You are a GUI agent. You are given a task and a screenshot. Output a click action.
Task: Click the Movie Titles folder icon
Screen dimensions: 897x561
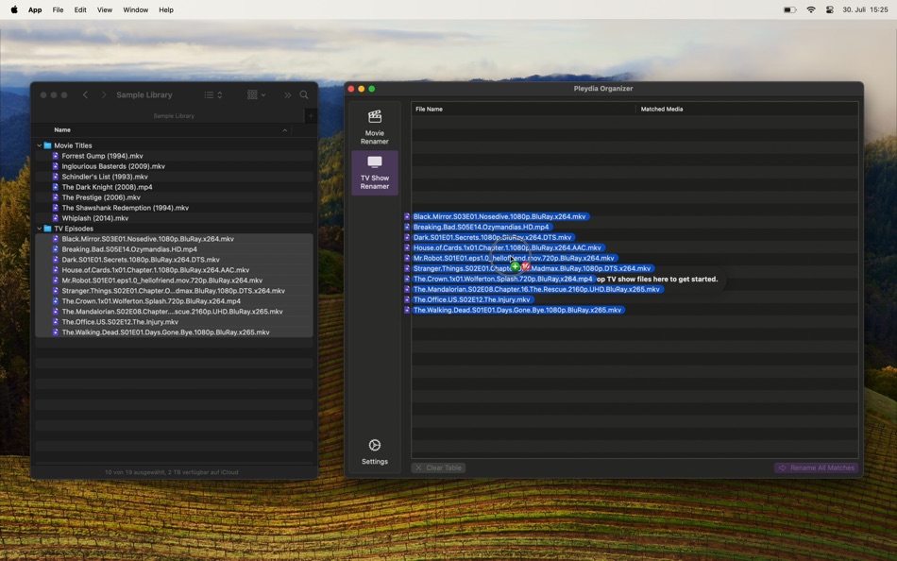click(48, 145)
